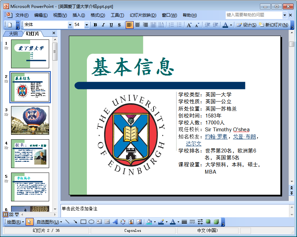
Task: Click the New document icon
Action: coord(10,25)
